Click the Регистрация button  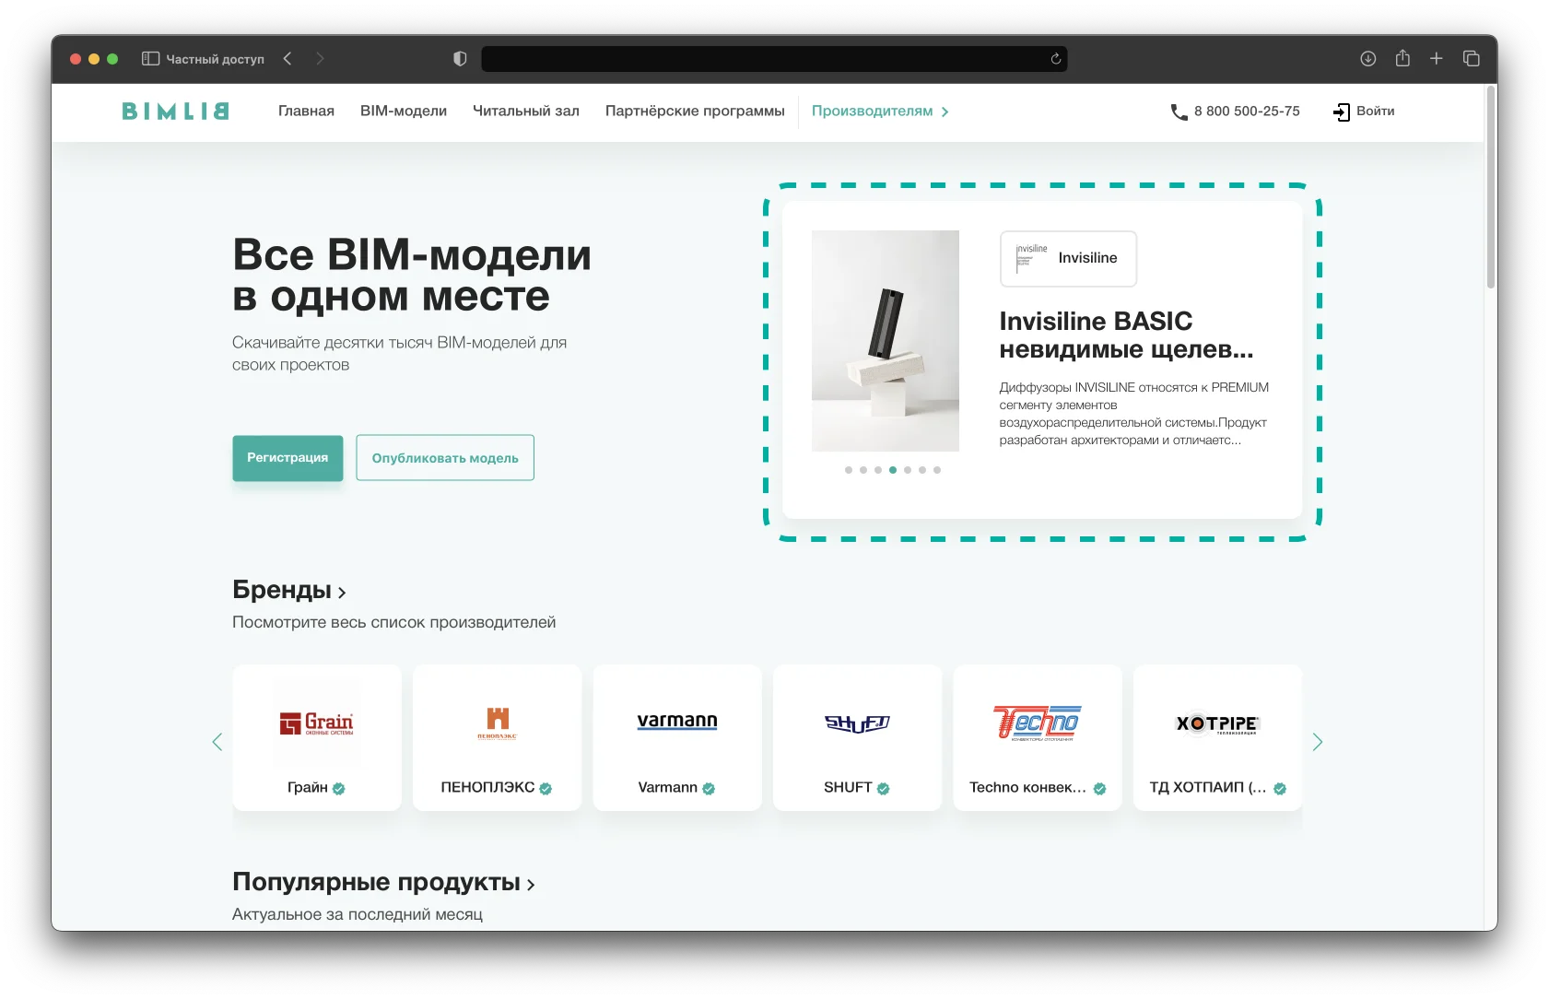(x=288, y=458)
